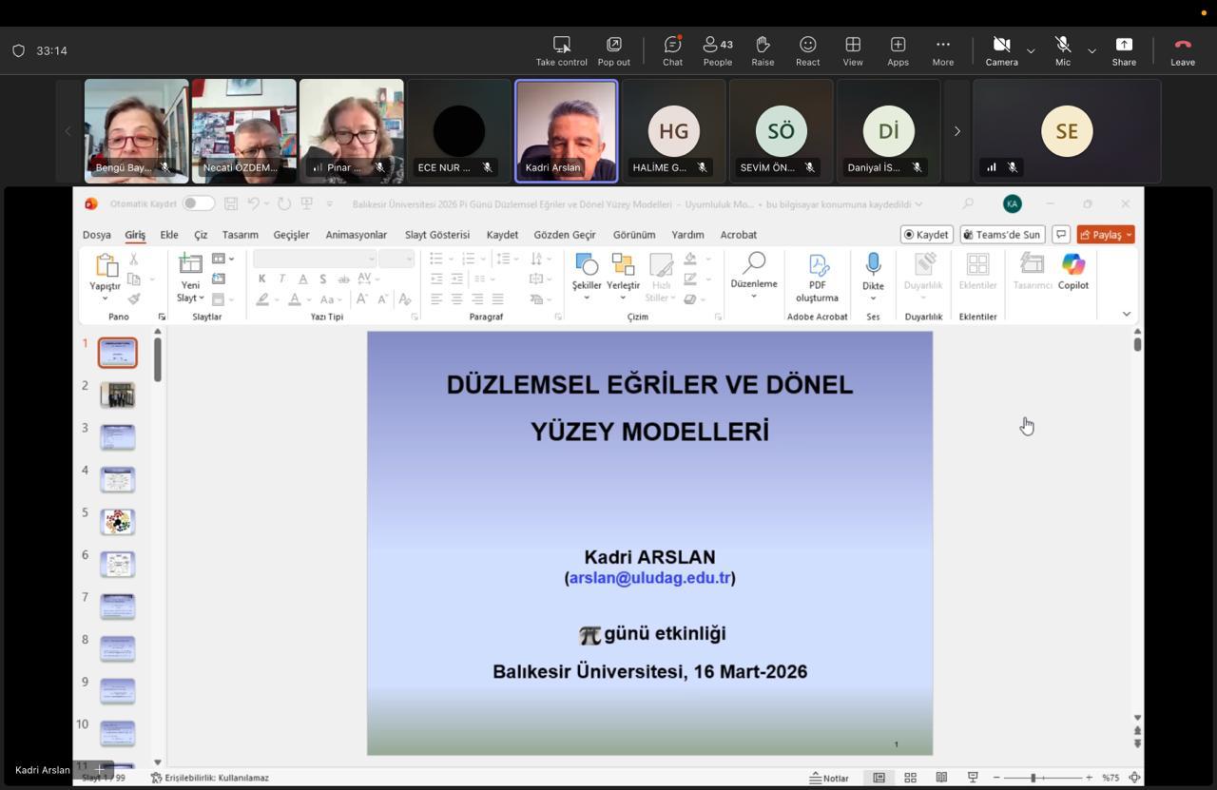Pop out the shared content window

pos(613,51)
